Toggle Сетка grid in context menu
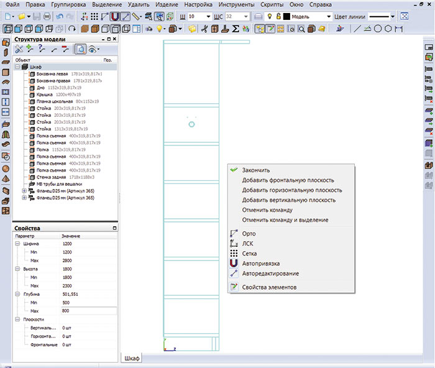435x368 pixels. (249, 254)
